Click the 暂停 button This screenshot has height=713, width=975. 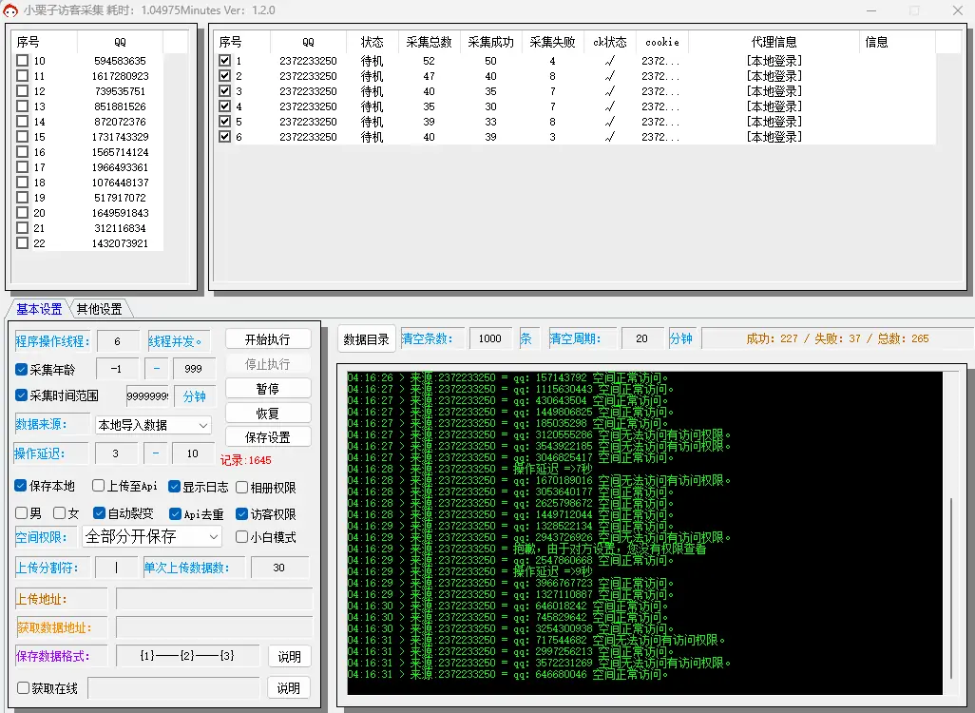tap(268, 389)
